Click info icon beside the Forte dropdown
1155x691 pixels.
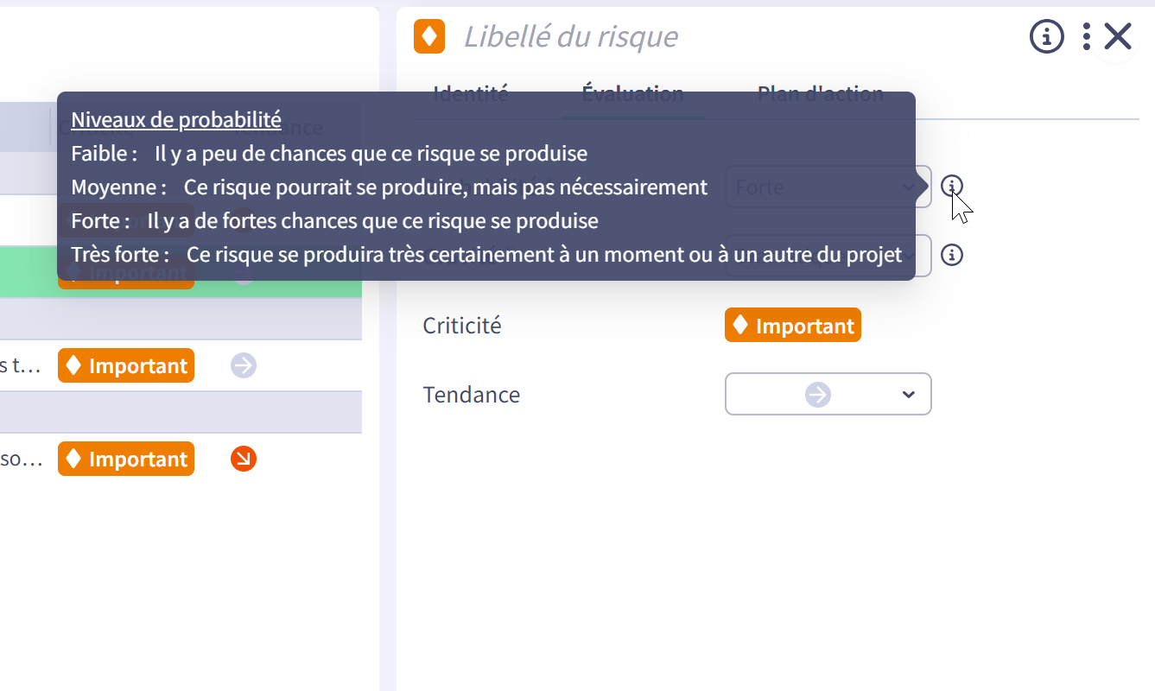(952, 186)
